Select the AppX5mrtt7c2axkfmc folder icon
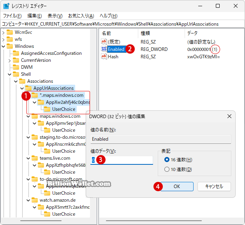 coord(41,207)
